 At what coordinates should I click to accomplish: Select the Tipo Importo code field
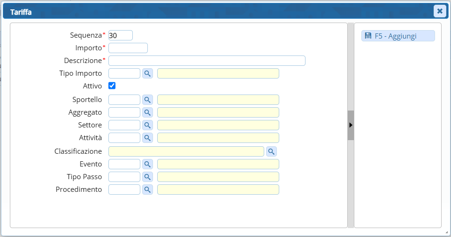124,73
